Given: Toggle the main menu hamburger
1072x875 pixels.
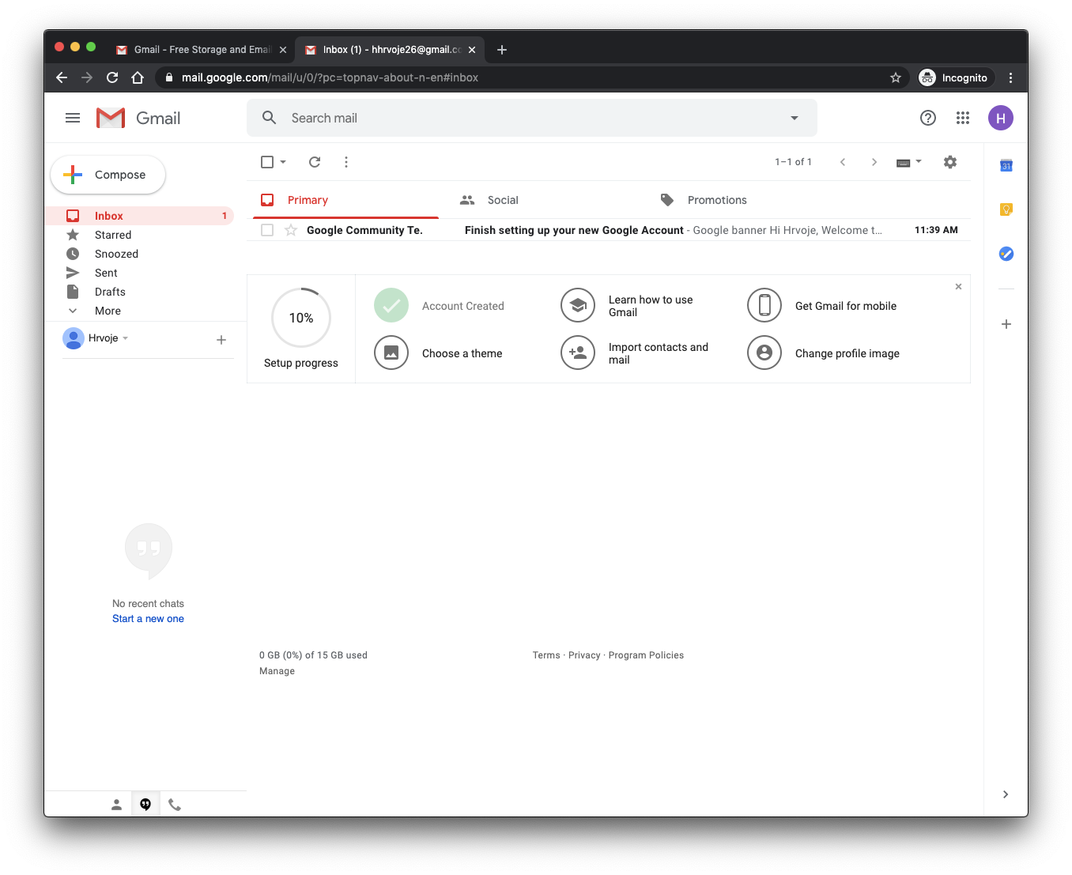Looking at the screenshot, I should pos(73,118).
